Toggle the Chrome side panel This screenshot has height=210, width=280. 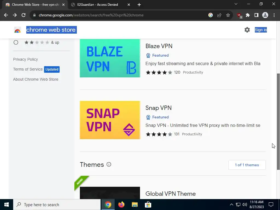click(256, 15)
